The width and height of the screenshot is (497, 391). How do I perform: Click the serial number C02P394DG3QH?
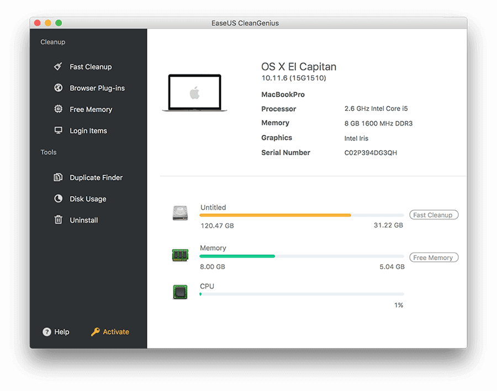pos(371,153)
